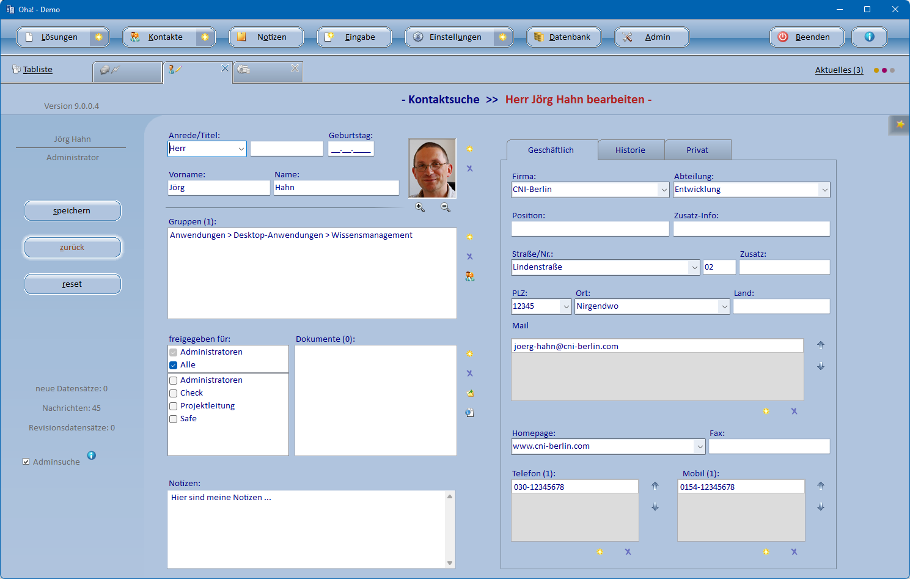
Task: Uncheck the Alle sharing checkbox
Action: pos(174,365)
